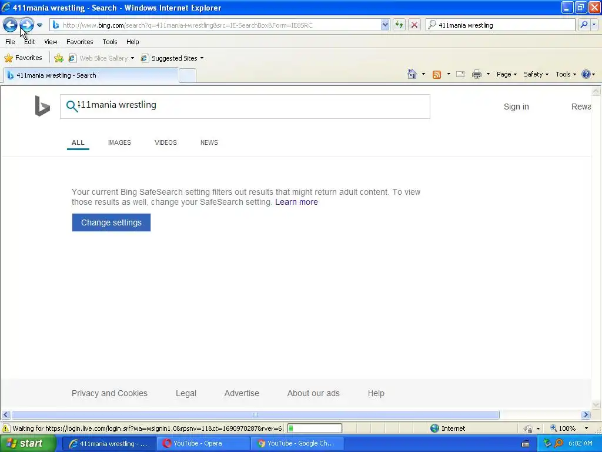This screenshot has width=602, height=452.
Task: Click the horizontal scrollbar thumb
Action: coord(255,415)
